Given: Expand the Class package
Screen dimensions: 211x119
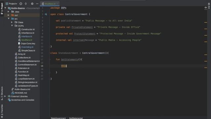Looking at the screenshot, I should pos(12,22).
